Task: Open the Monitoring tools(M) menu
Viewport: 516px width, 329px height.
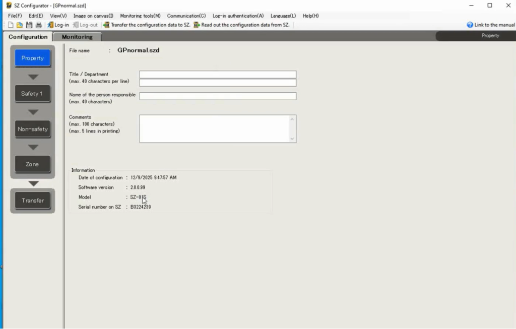Action: point(140,16)
